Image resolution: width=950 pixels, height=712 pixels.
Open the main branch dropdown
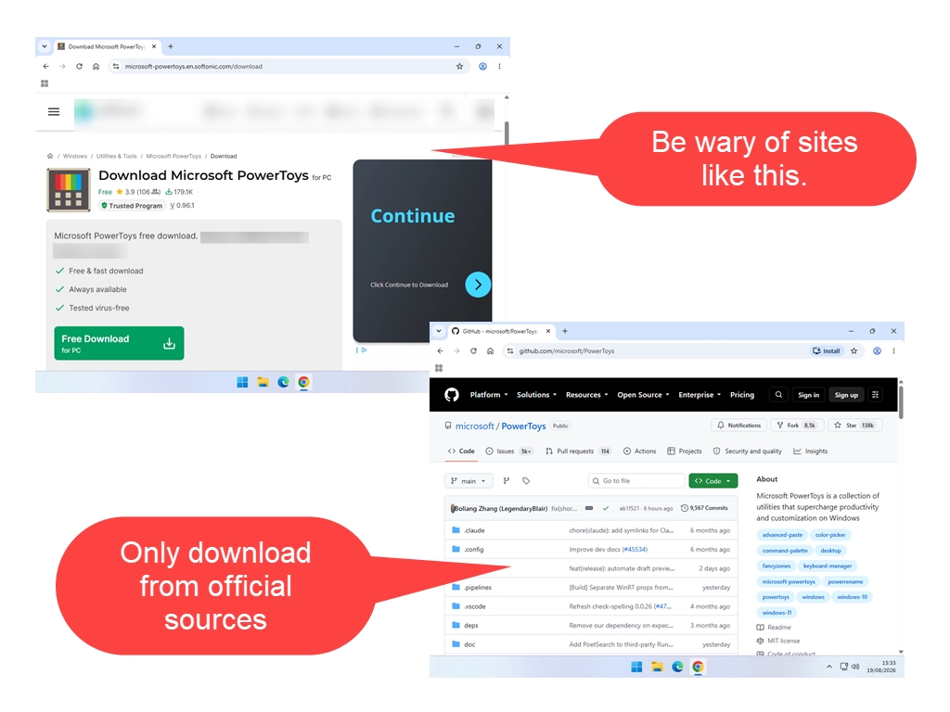pyautogui.click(x=469, y=481)
